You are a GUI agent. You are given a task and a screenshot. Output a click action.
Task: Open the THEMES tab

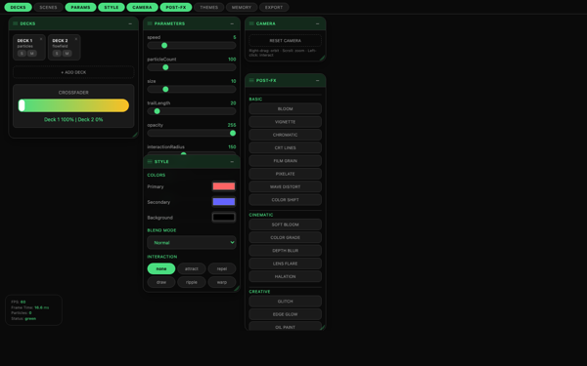pos(209,7)
